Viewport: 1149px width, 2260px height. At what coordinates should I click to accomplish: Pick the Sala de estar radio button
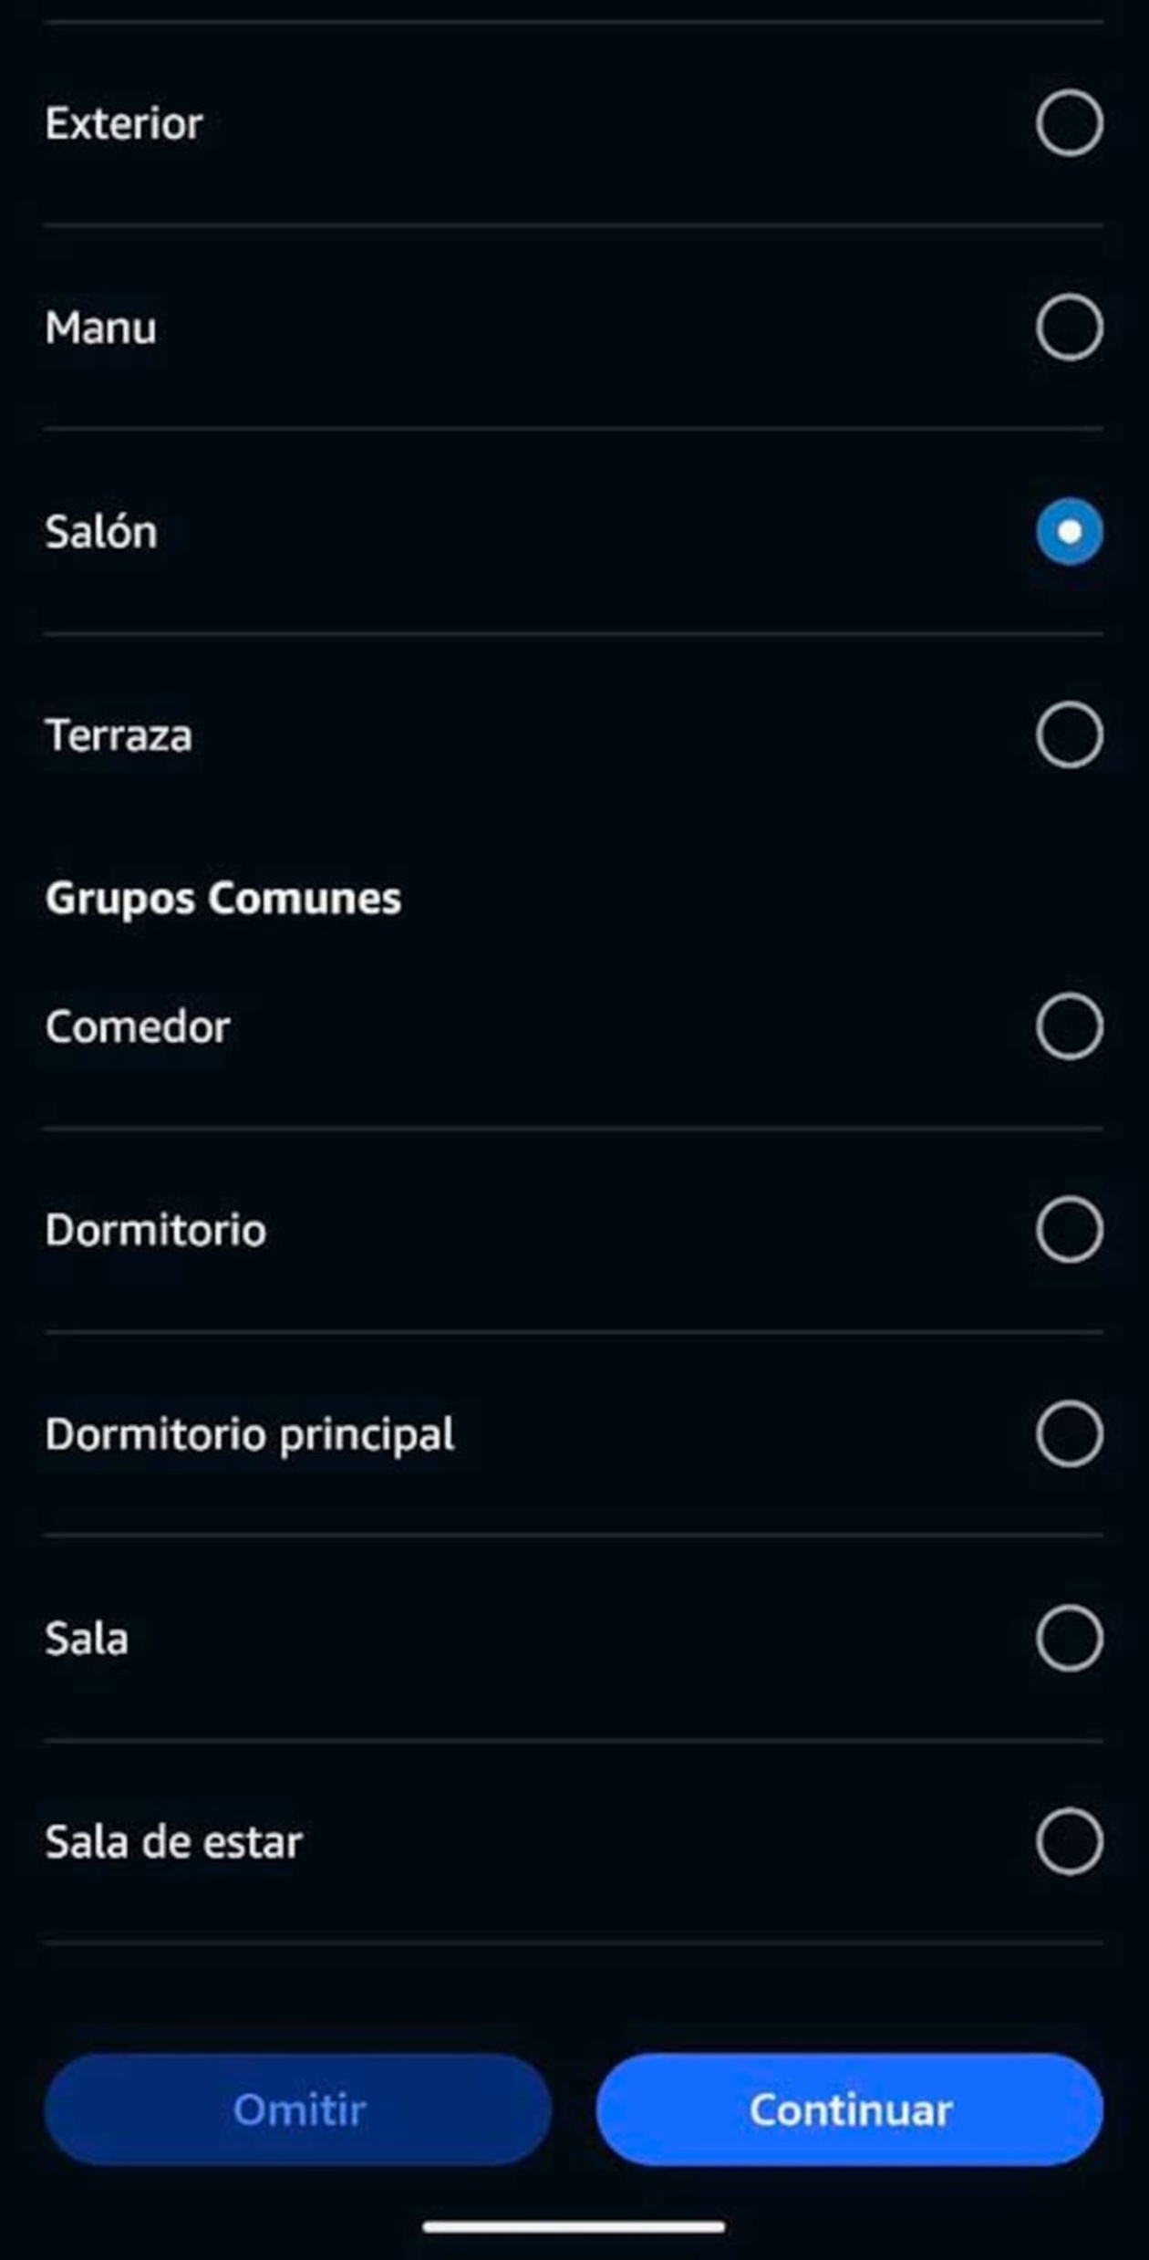point(1069,1841)
